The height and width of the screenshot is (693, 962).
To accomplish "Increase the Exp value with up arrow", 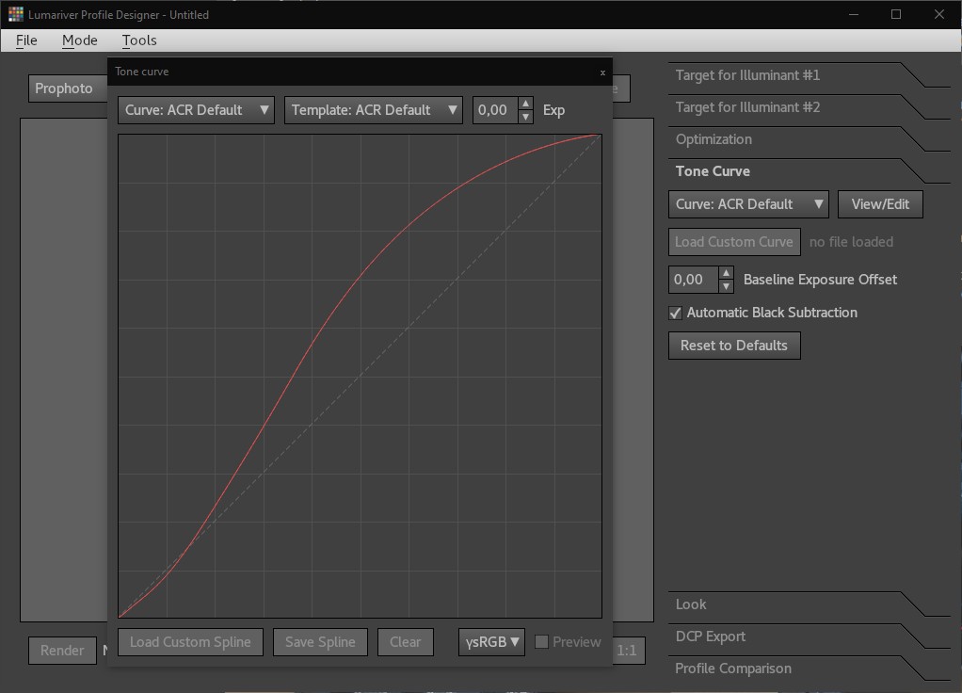I will [525, 104].
